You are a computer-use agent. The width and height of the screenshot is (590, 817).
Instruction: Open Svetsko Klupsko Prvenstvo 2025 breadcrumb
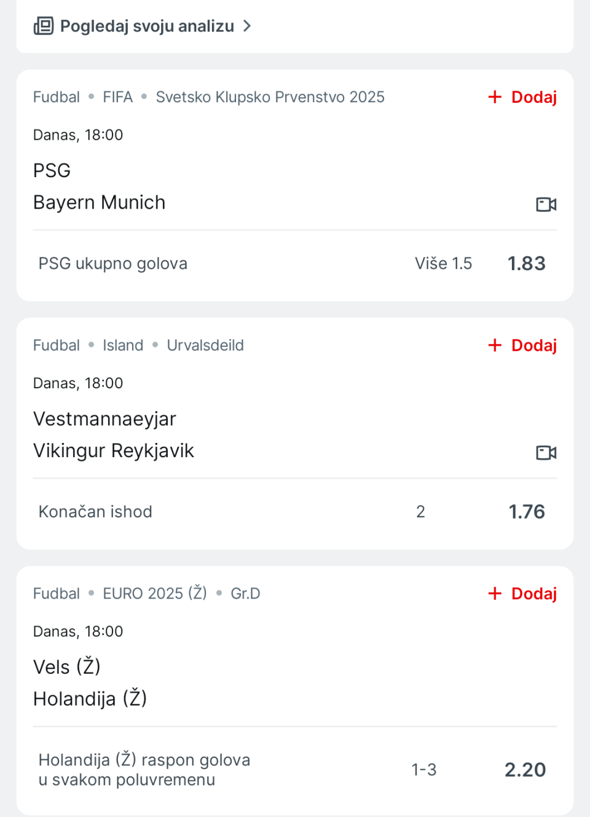pyautogui.click(x=270, y=97)
